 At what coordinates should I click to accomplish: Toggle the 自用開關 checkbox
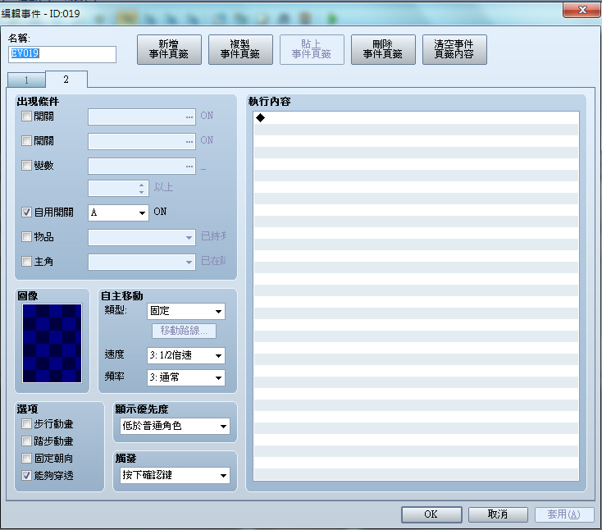click(x=26, y=212)
